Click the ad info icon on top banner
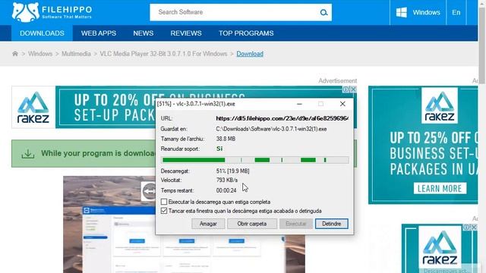486x273 pixels. pos(346,89)
